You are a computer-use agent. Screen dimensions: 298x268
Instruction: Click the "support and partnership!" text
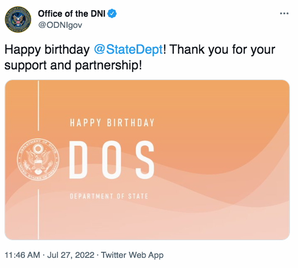(73, 65)
